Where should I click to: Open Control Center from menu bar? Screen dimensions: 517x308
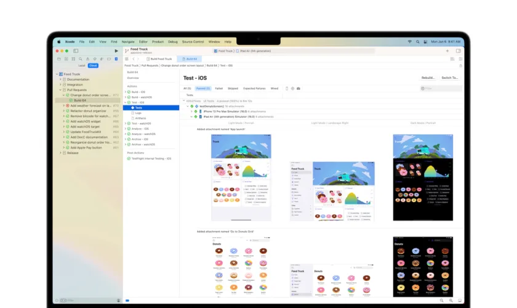pyautogui.click(x=425, y=42)
